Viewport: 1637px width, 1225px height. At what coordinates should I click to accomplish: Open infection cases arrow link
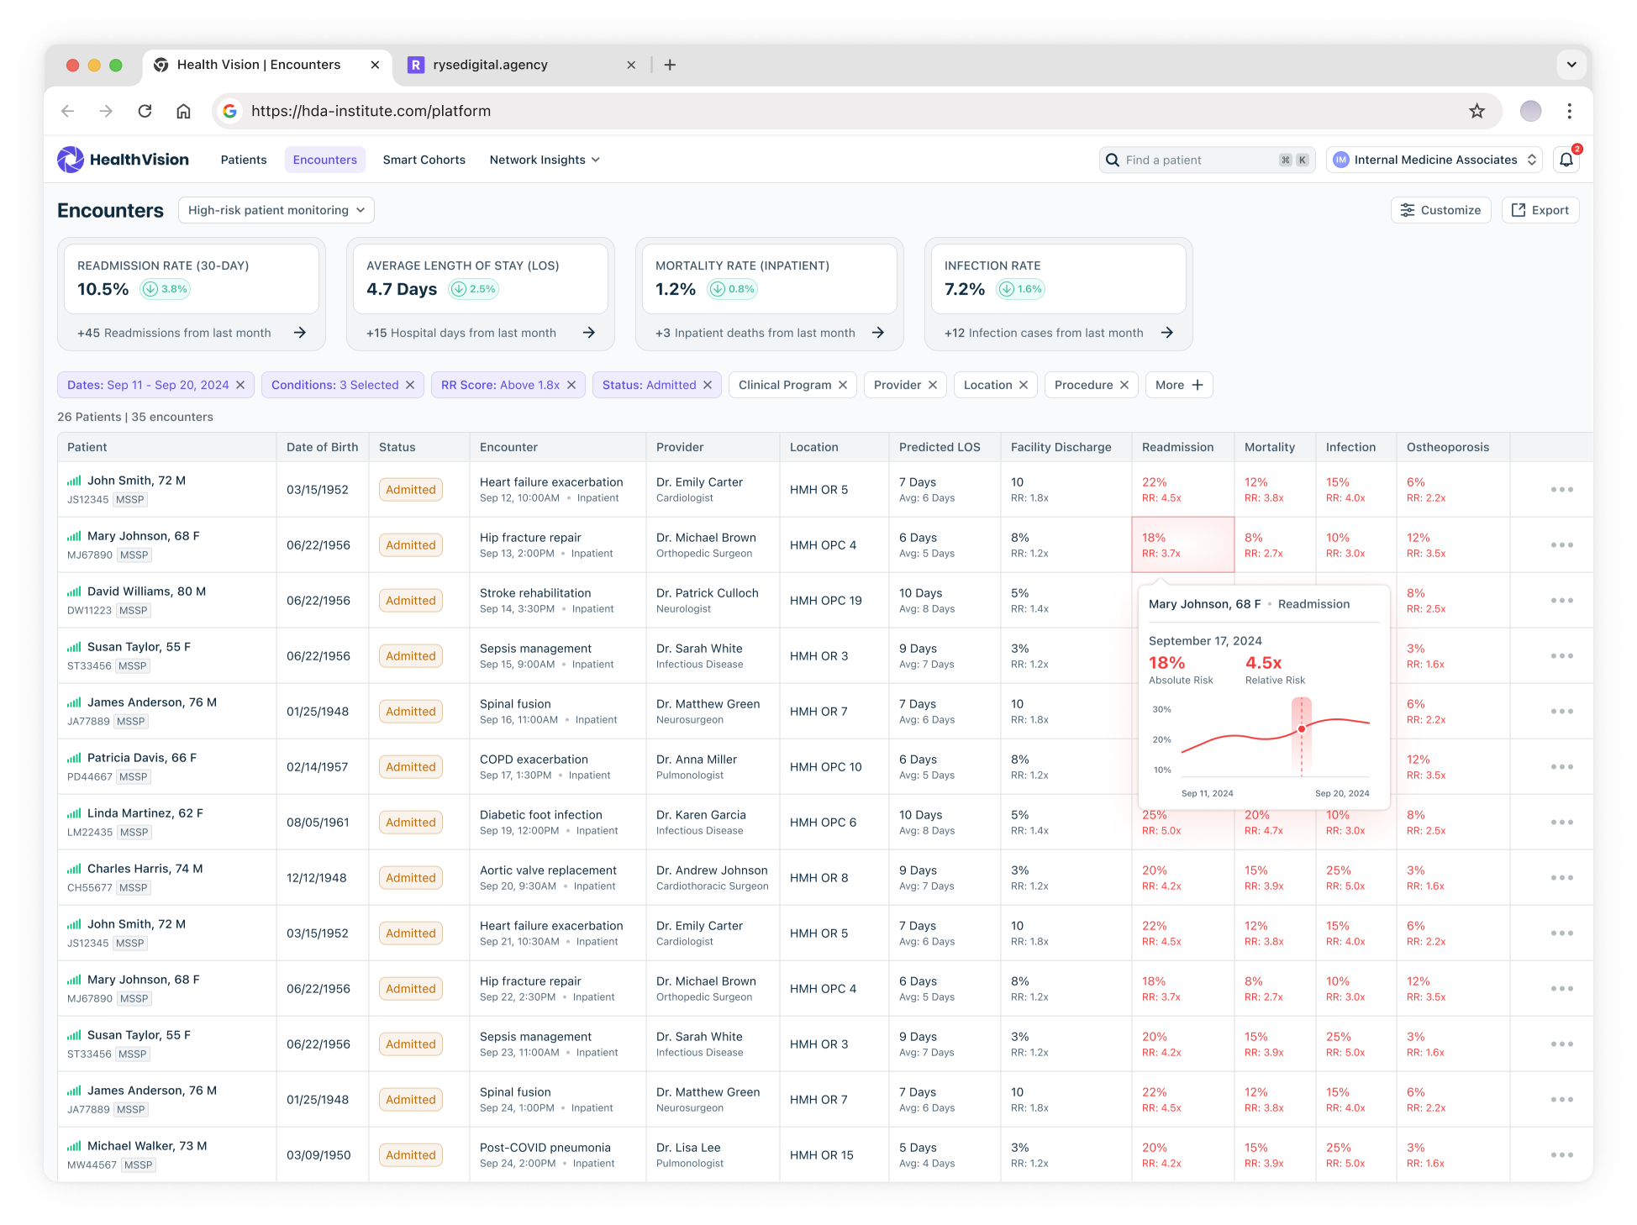[1167, 333]
